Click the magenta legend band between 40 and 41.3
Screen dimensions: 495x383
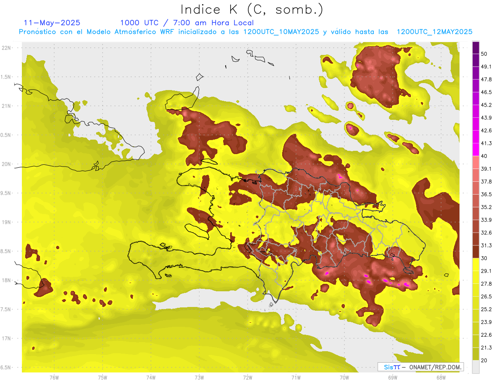476,149
